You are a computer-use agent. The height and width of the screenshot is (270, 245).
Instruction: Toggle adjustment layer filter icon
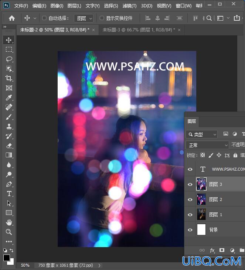pyautogui.click(x=235, y=134)
